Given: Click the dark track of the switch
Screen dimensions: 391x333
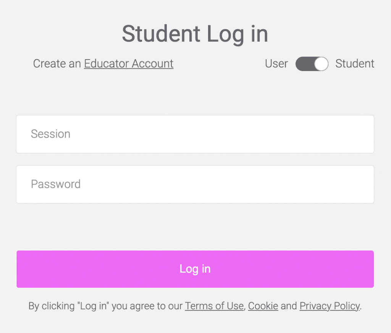Looking at the screenshot, I should click(x=305, y=64).
